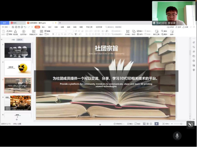Toggle bold formatting in ribbon
The width and height of the screenshot is (197, 147).
tap(53, 34)
